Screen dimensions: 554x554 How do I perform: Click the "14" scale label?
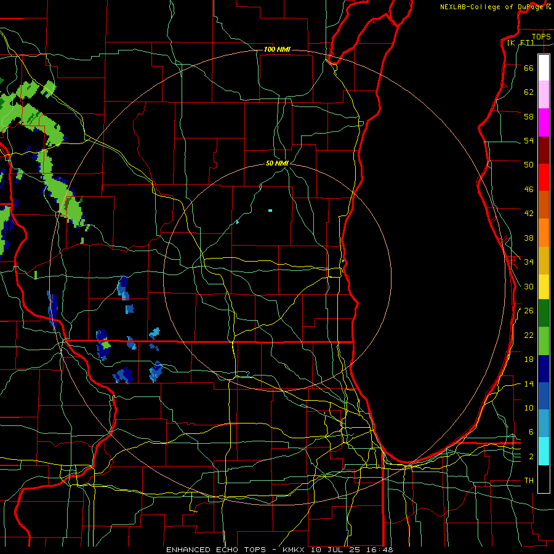(x=529, y=383)
